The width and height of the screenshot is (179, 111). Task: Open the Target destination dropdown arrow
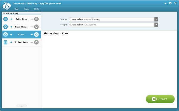pos(156,25)
